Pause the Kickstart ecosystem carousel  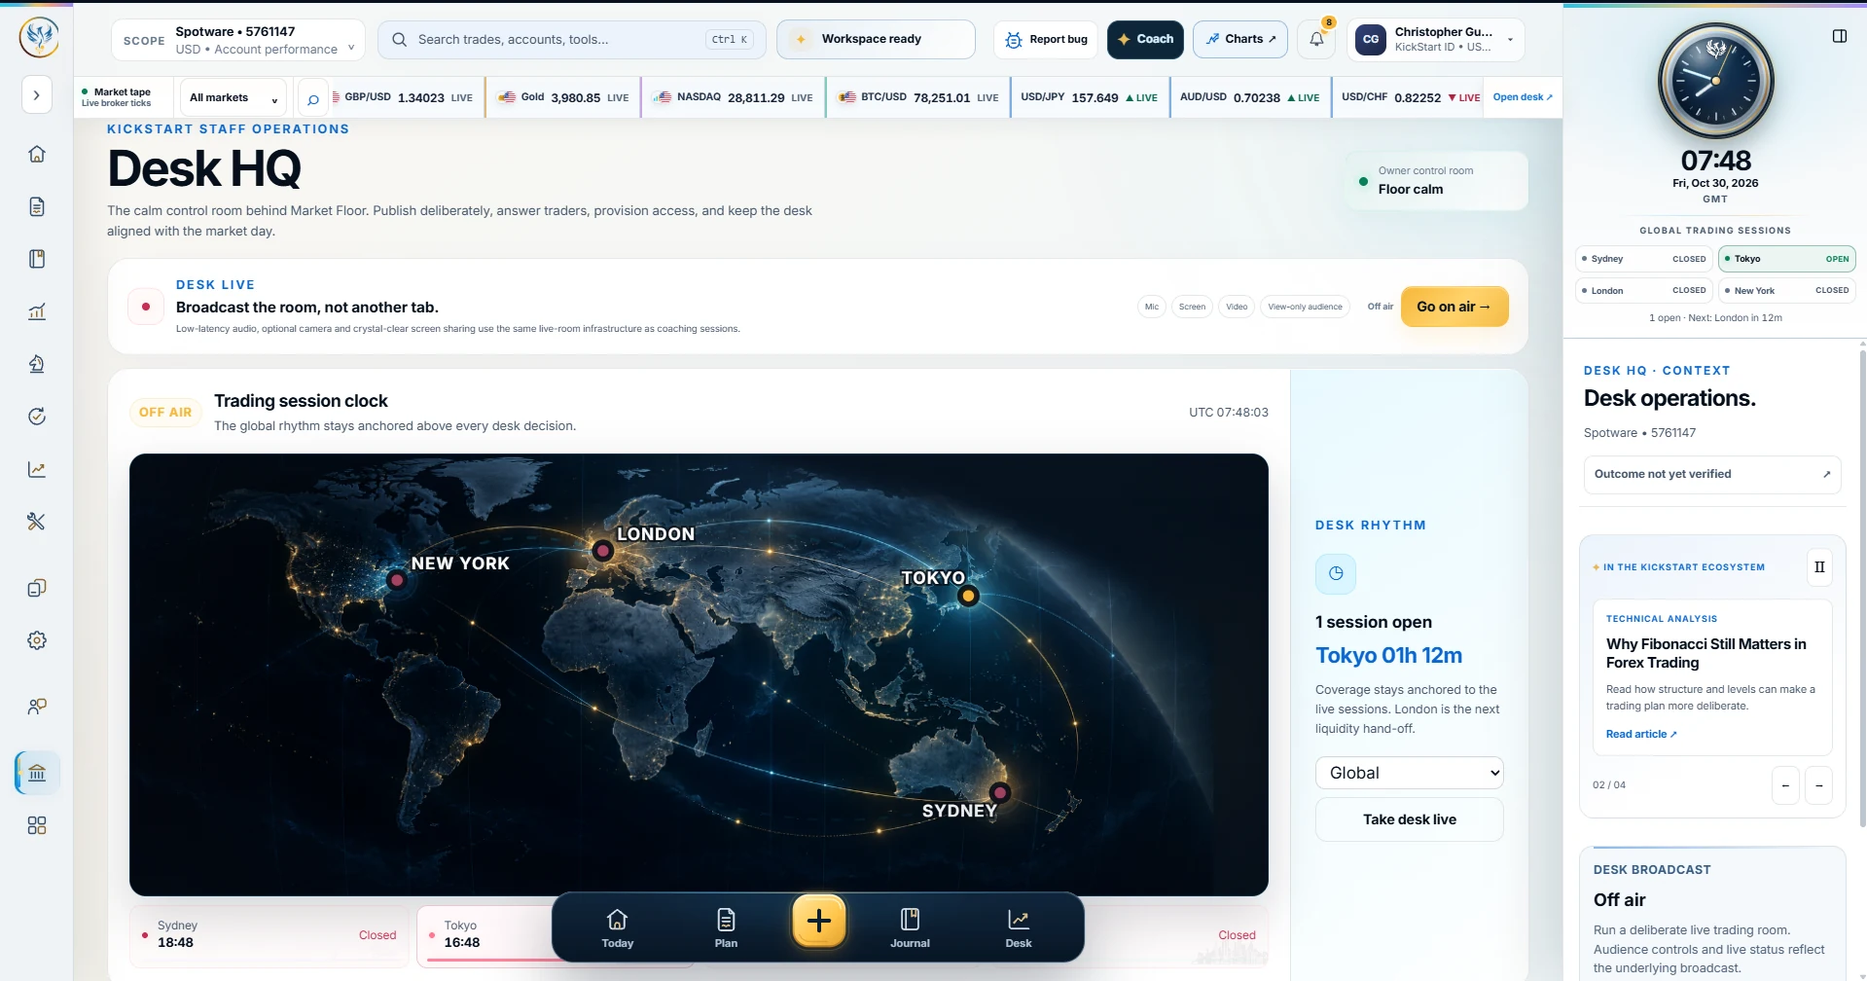(x=1819, y=567)
